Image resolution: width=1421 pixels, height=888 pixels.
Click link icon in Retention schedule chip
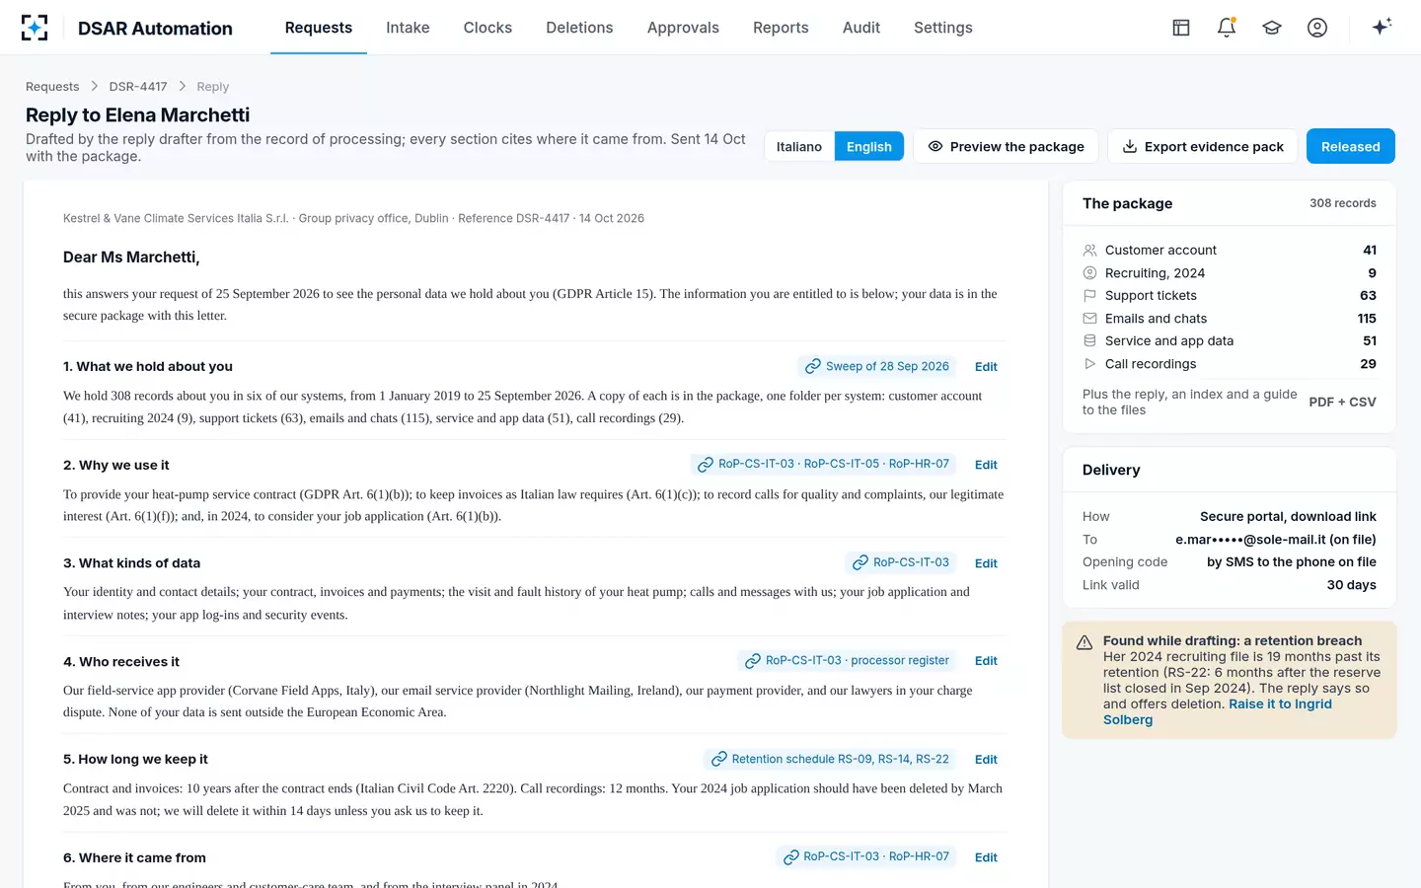click(x=719, y=760)
